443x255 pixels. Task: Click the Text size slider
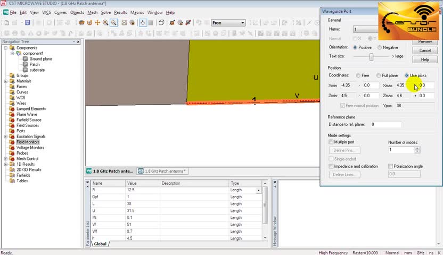[371, 56]
